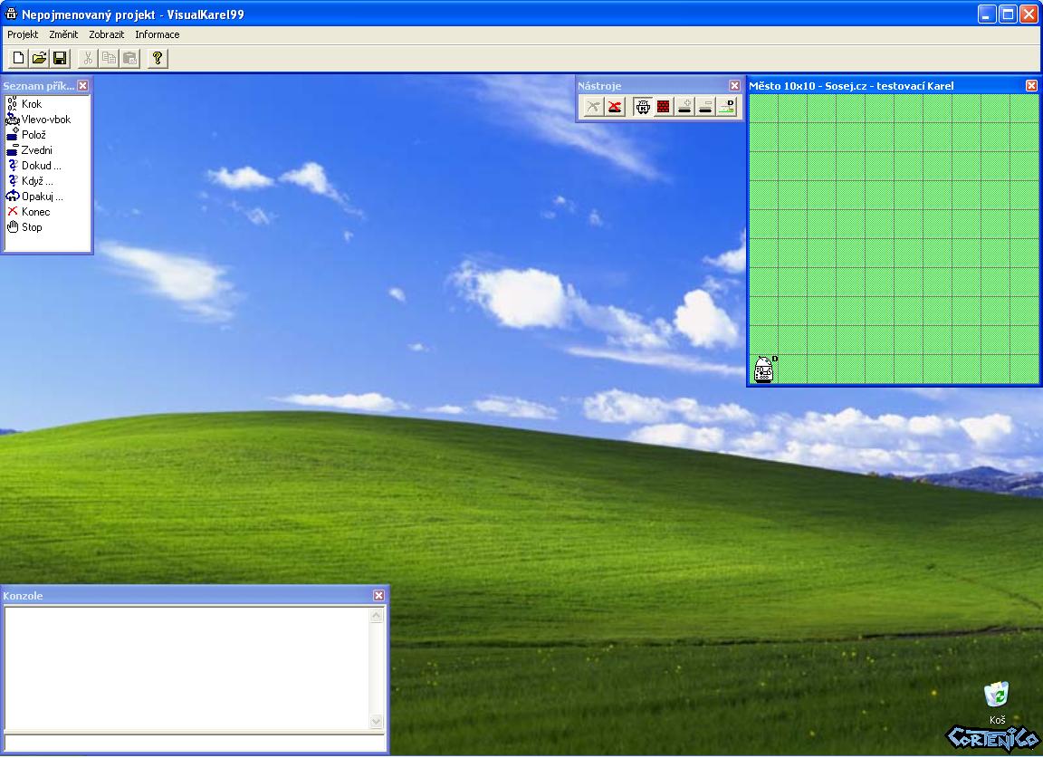Click inside the Konzole output text area
Screen dimensions: 1043x758
point(187,668)
